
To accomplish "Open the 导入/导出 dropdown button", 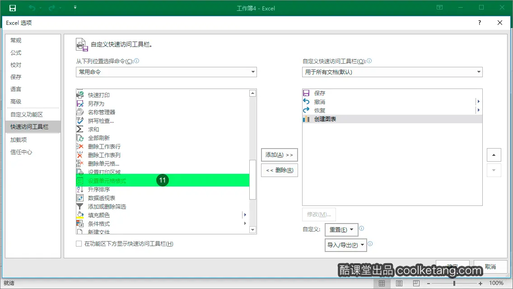I will click(346, 245).
